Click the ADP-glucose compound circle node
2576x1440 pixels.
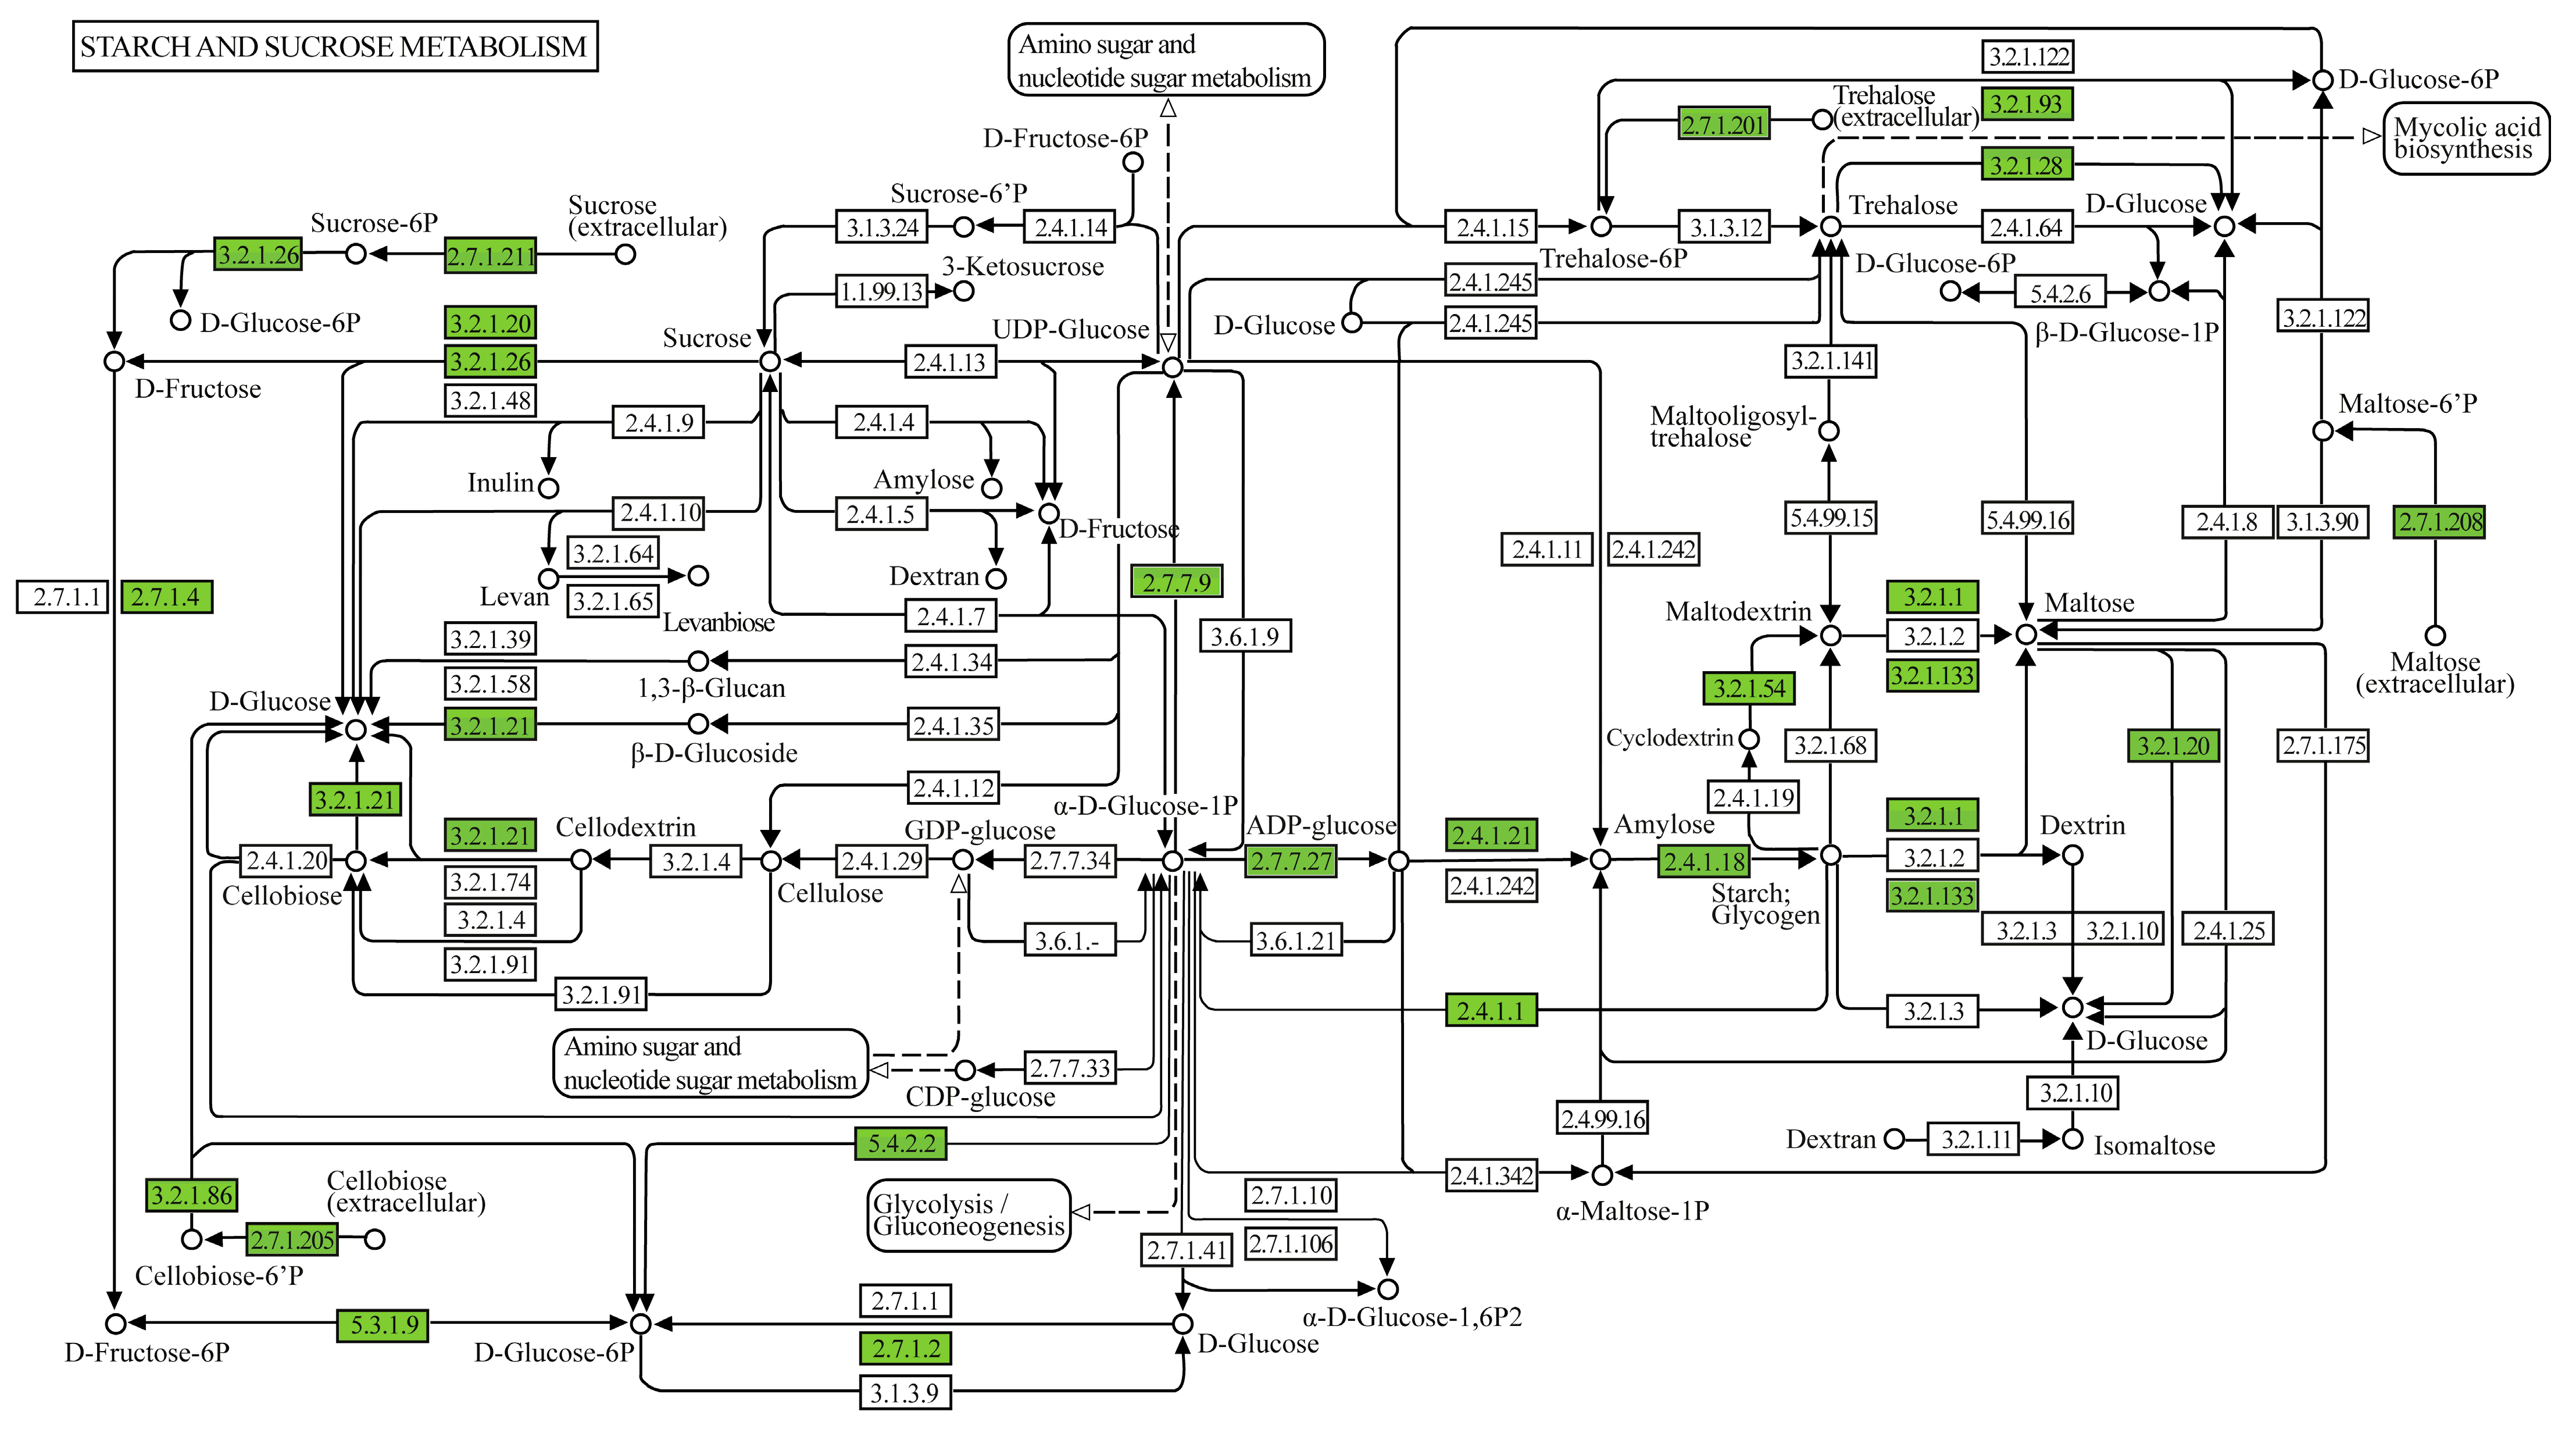(1399, 861)
